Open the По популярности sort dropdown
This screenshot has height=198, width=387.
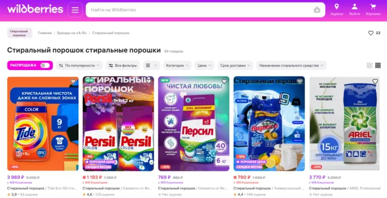coord(79,66)
